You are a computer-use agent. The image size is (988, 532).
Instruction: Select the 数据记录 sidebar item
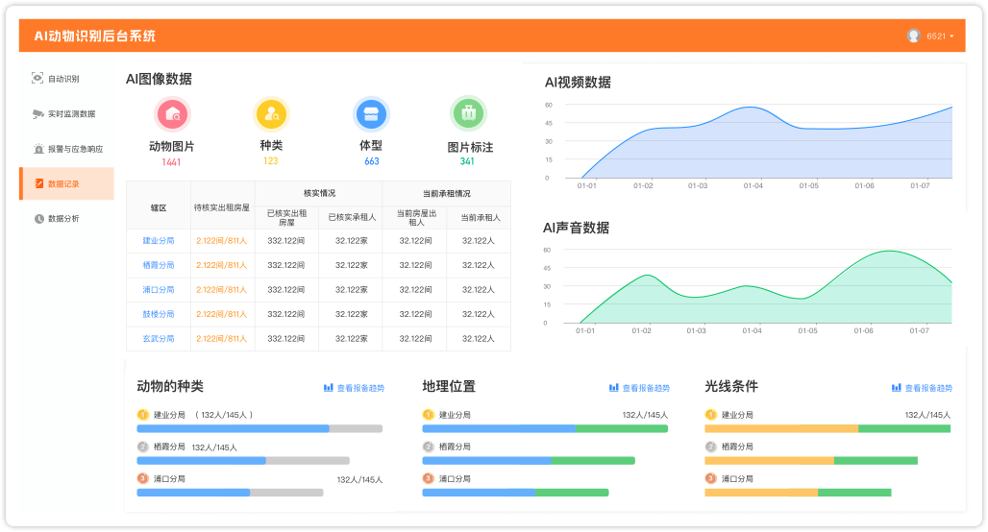[x=63, y=183]
